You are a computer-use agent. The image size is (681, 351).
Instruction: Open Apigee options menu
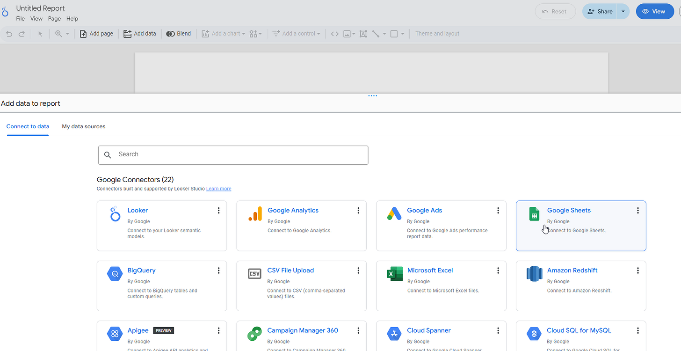[218, 330]
